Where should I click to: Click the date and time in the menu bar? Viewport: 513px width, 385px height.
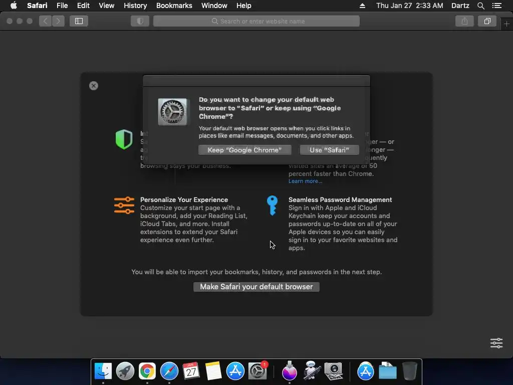[x=410, y=6]
